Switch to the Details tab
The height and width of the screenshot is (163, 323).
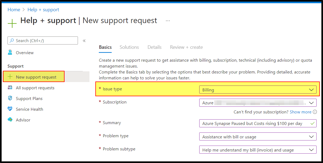155,47
